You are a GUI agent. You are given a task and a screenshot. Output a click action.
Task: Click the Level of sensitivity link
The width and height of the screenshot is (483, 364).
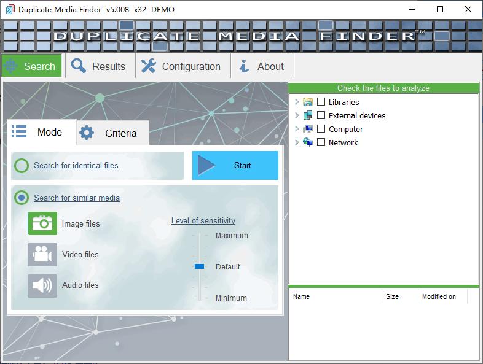pyautogui.click(x=203, y=220)
